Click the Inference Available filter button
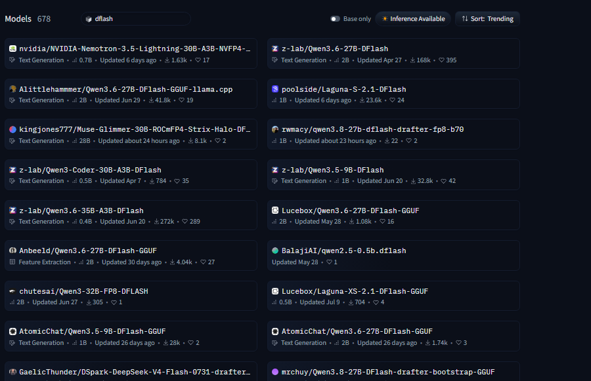 (x=413, y=19)
